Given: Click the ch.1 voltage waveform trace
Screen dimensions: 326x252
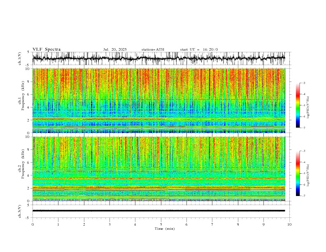Looking at the screenshot, I should coord(158,58).
